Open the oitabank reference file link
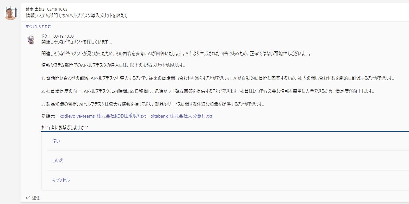Image resolution: width=409 pixels, height=204 pixels. 181,116
